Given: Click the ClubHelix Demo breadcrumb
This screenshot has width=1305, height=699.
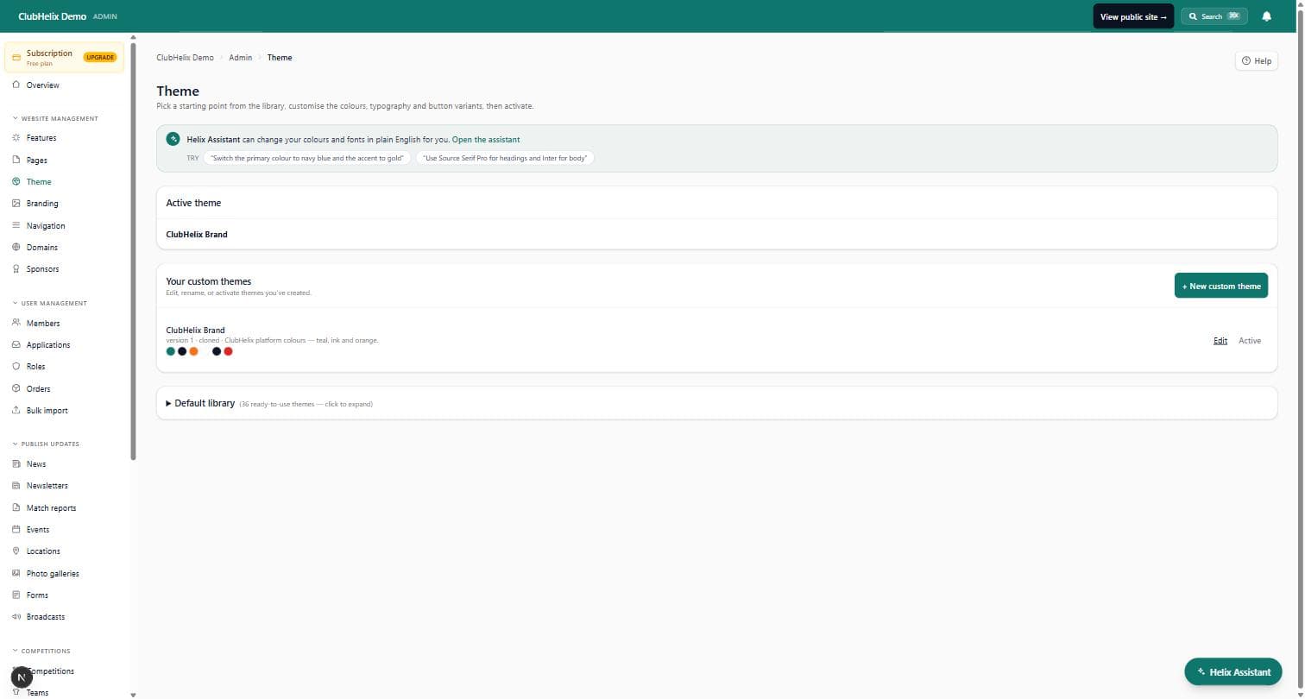Looking at the screenshot, I should coord(185,58).
